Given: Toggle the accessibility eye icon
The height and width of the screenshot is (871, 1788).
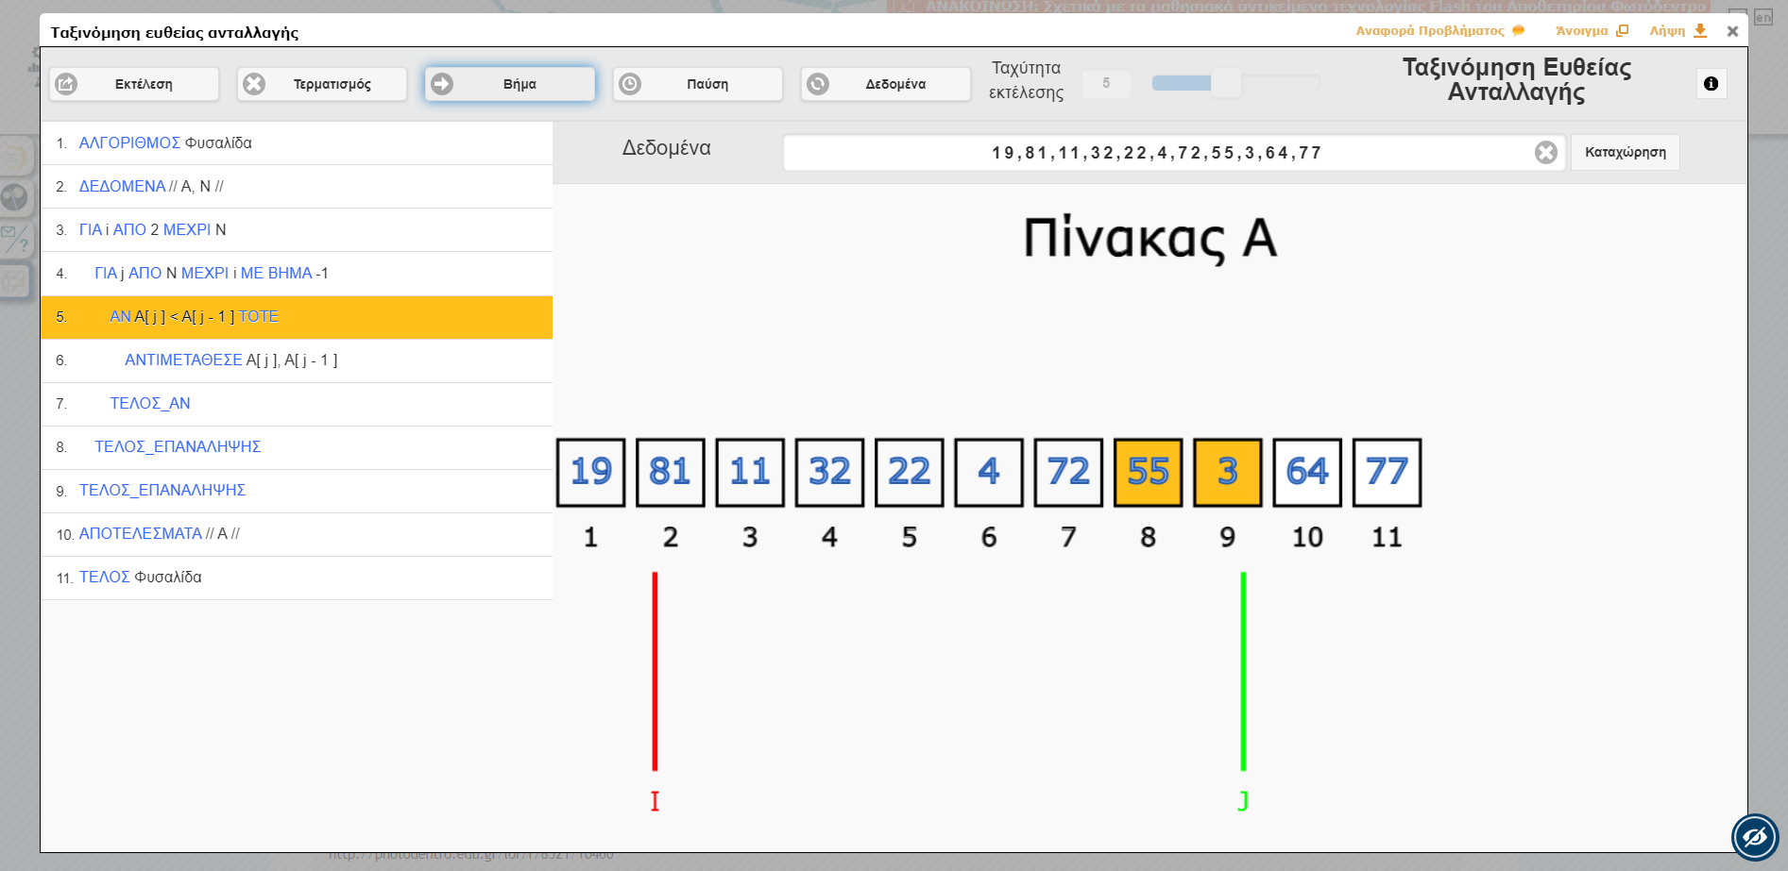Looking at the screenshot, I should (x=1754, y=837).
